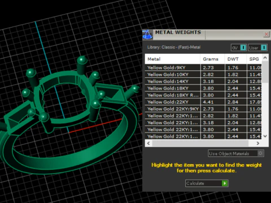Click the 2.84 DWT value
The image size is (271, 203).
tap(233, 102)
